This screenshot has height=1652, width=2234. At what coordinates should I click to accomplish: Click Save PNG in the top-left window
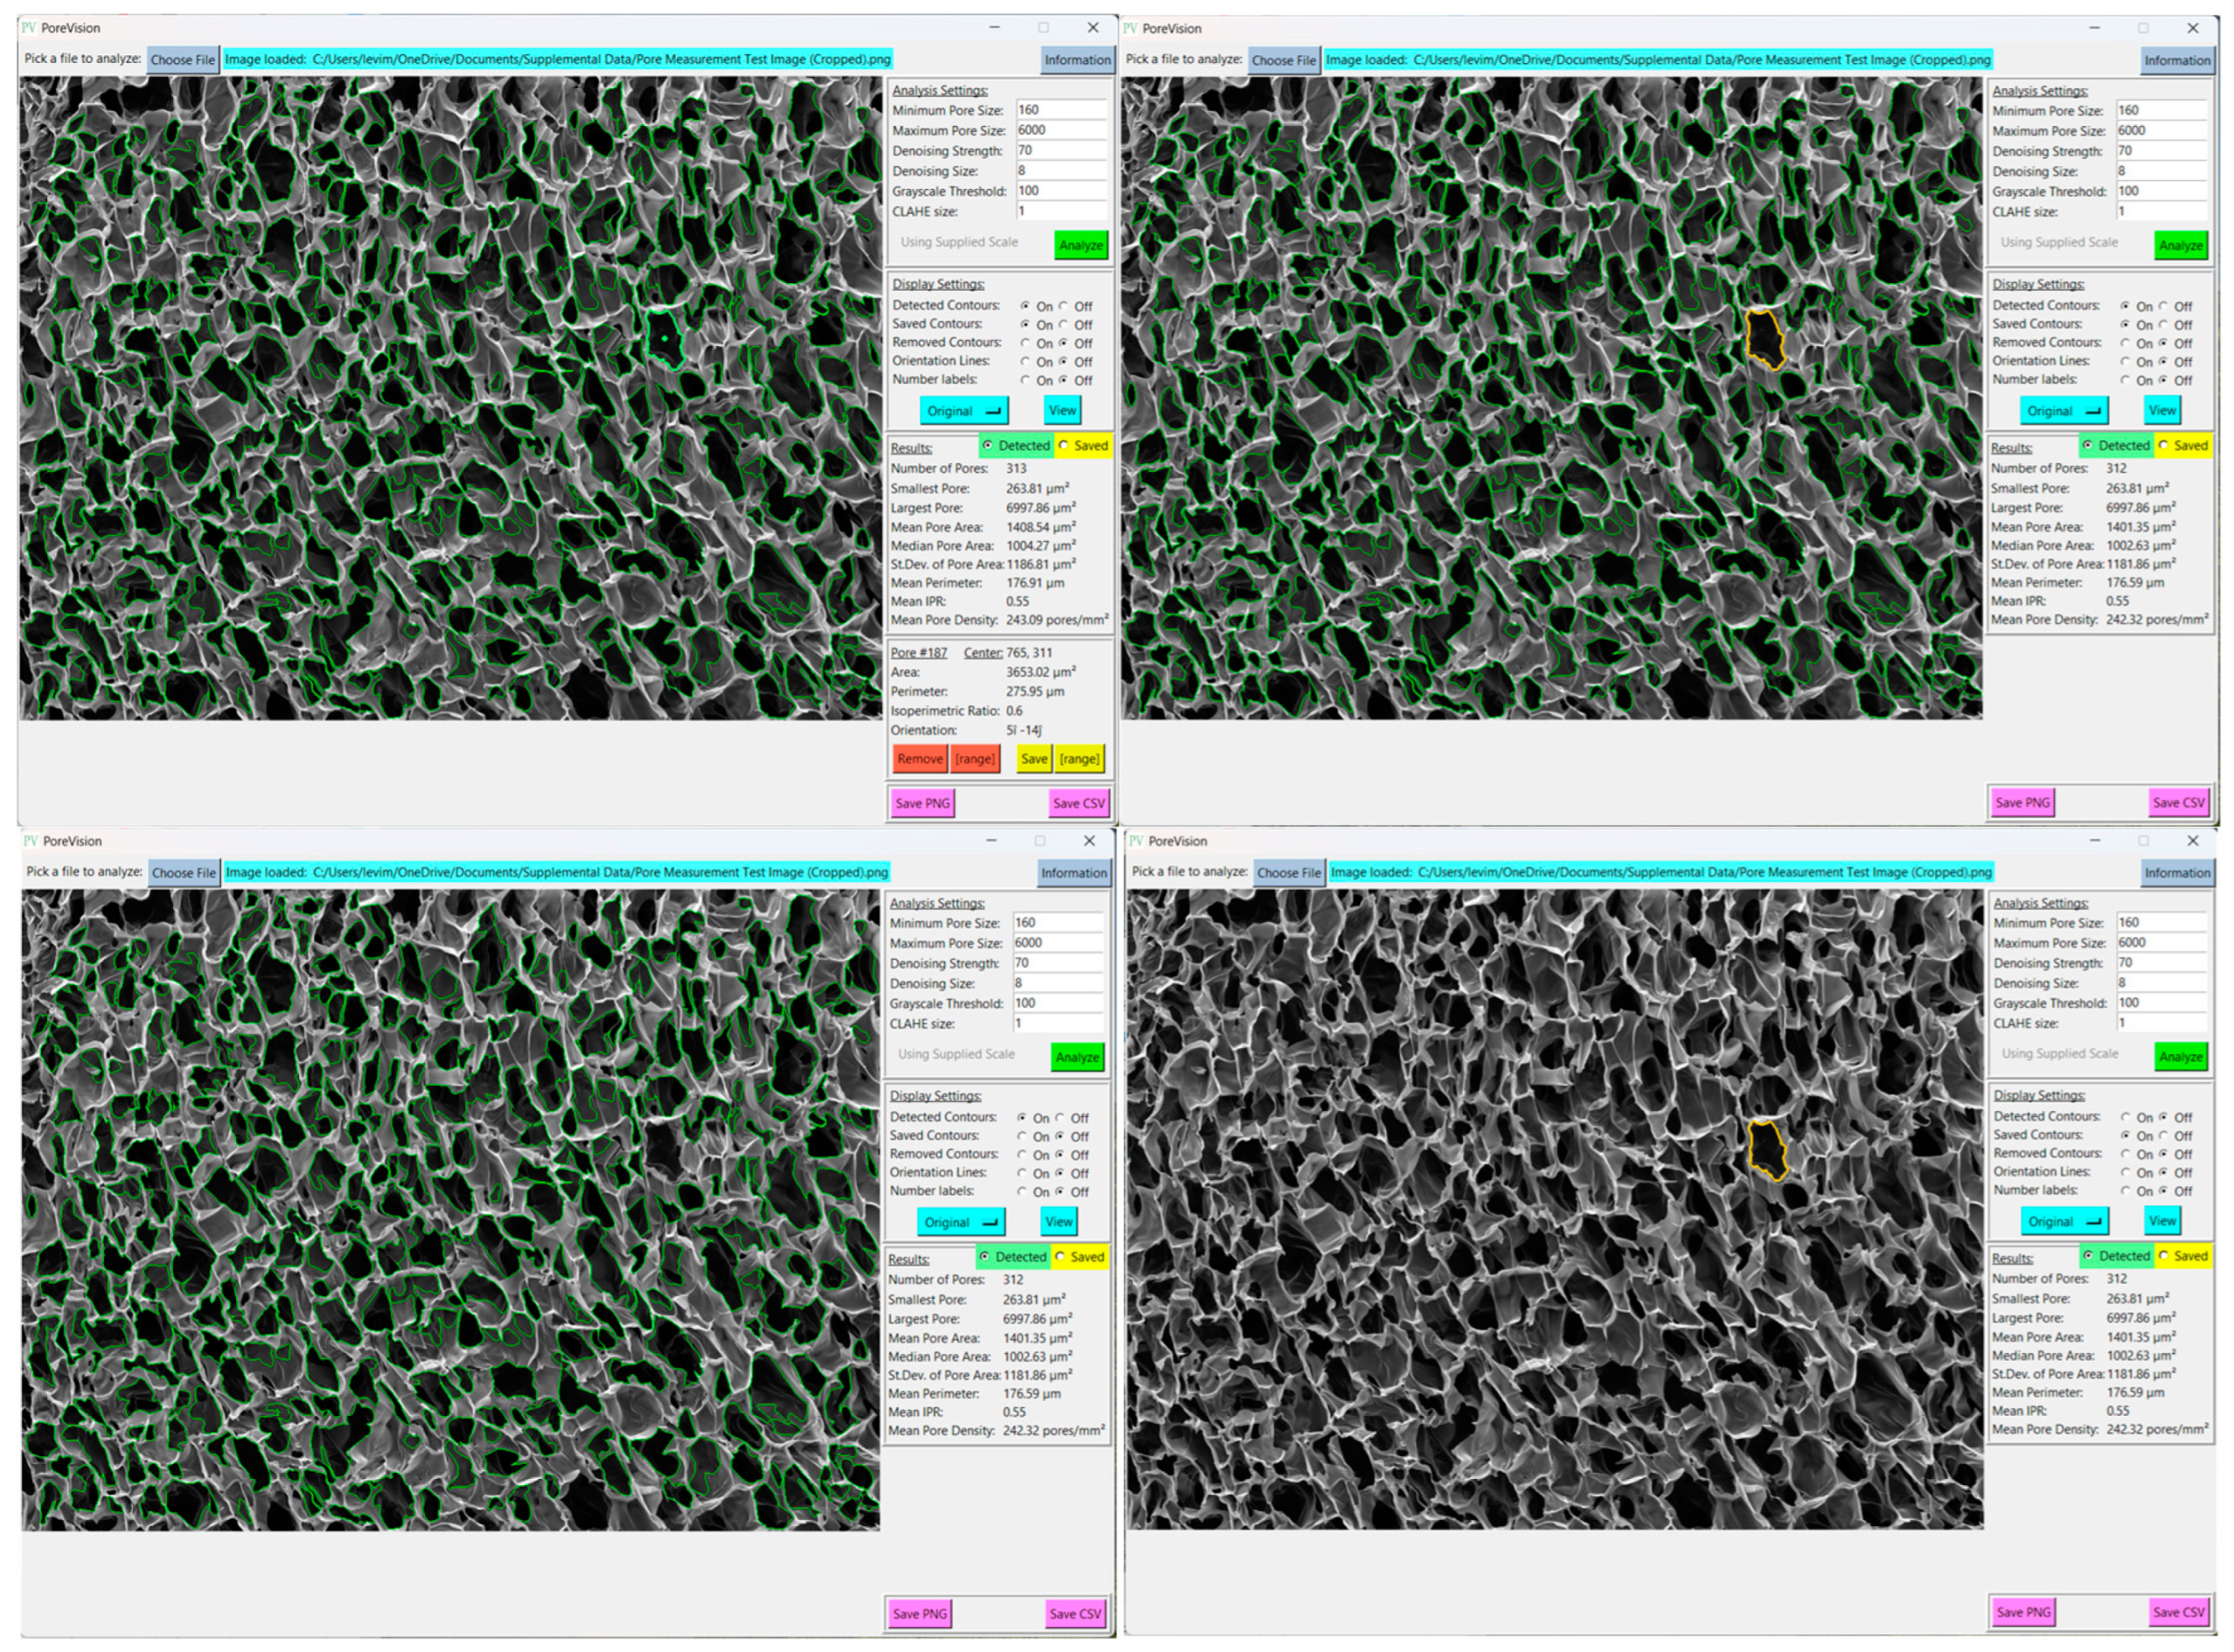tap(922, 803)
